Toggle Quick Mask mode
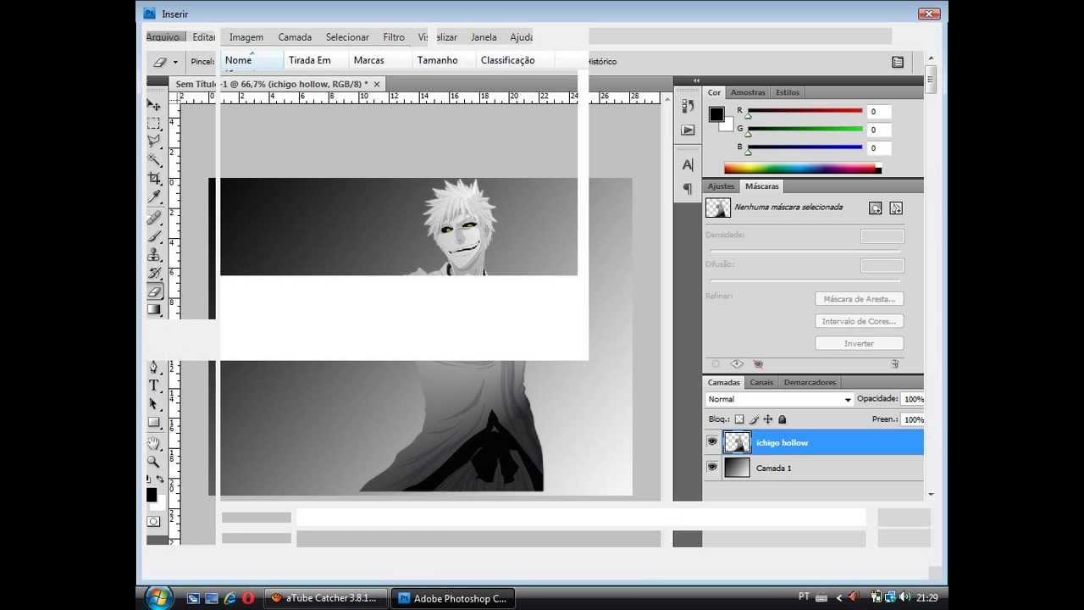The height and width of the screenshot is (610, 1084). point(153,522)
